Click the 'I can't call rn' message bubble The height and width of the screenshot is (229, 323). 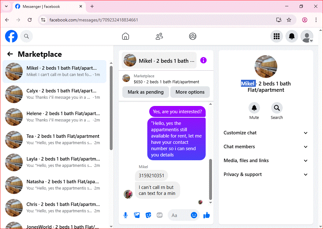point(157,190)
